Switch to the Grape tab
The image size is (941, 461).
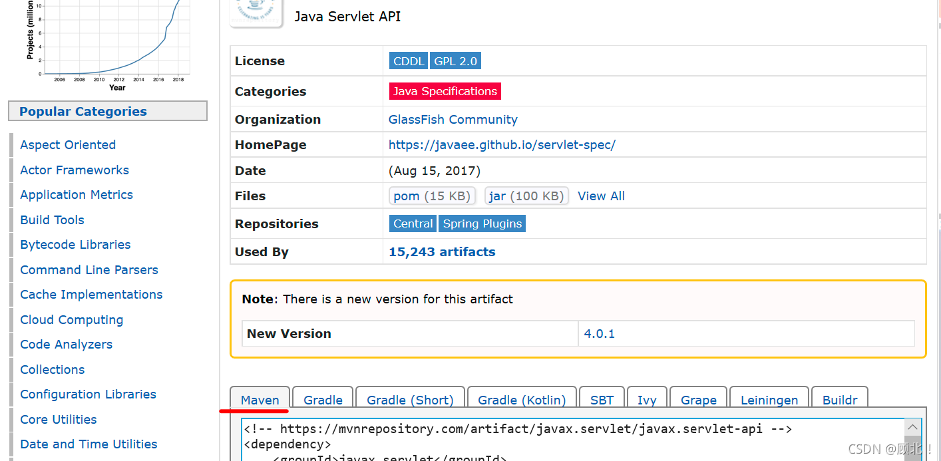(x=699, y=400)
